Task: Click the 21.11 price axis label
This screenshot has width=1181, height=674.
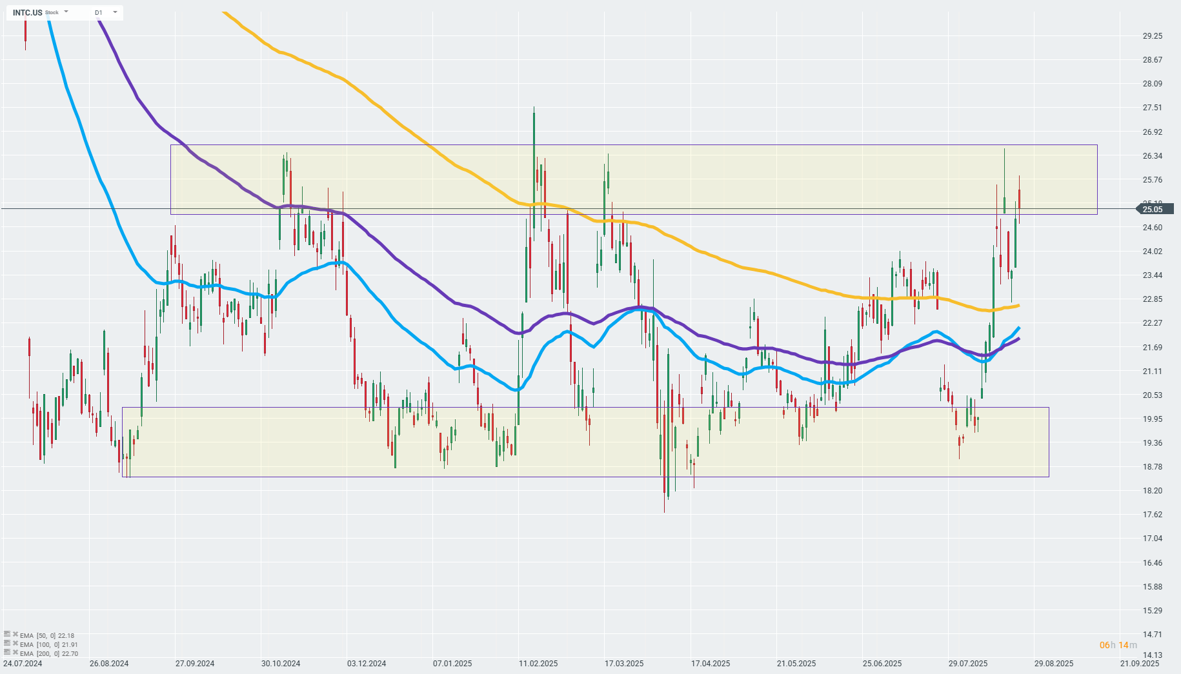Action: pos(1153,372)
